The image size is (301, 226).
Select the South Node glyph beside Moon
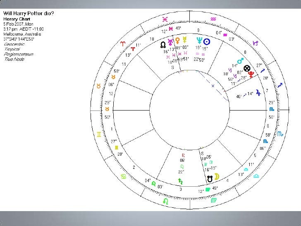click(210, 179)
